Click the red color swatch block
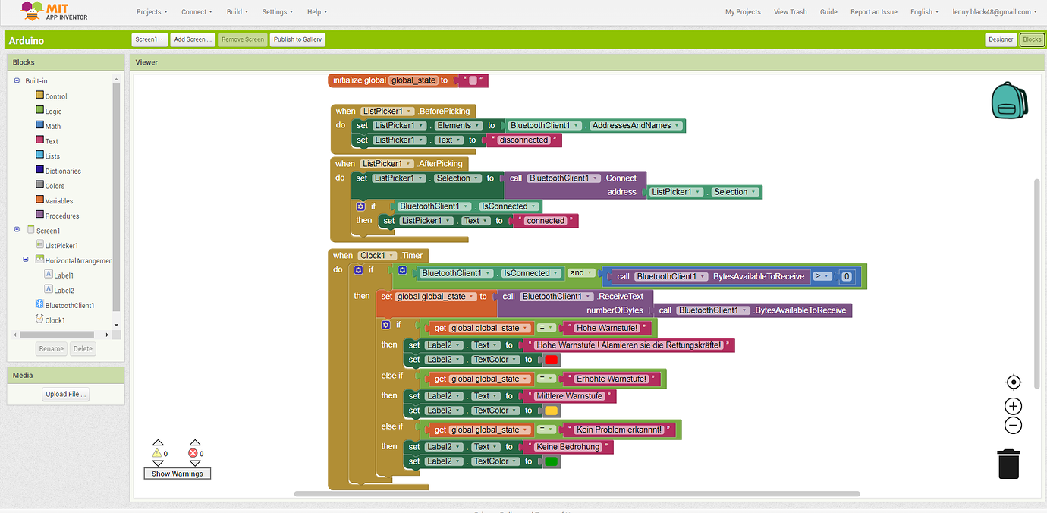This screenshot has height=513, width=1047. pos(552,360)
